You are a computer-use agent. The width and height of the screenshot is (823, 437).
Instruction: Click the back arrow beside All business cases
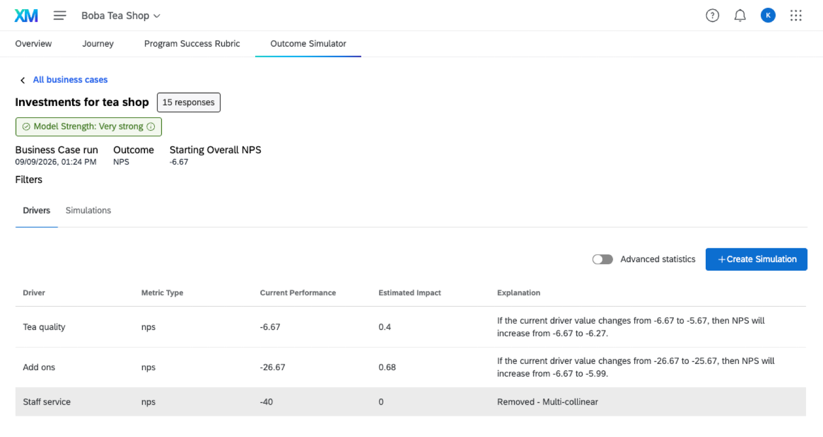tap(23, 80)
